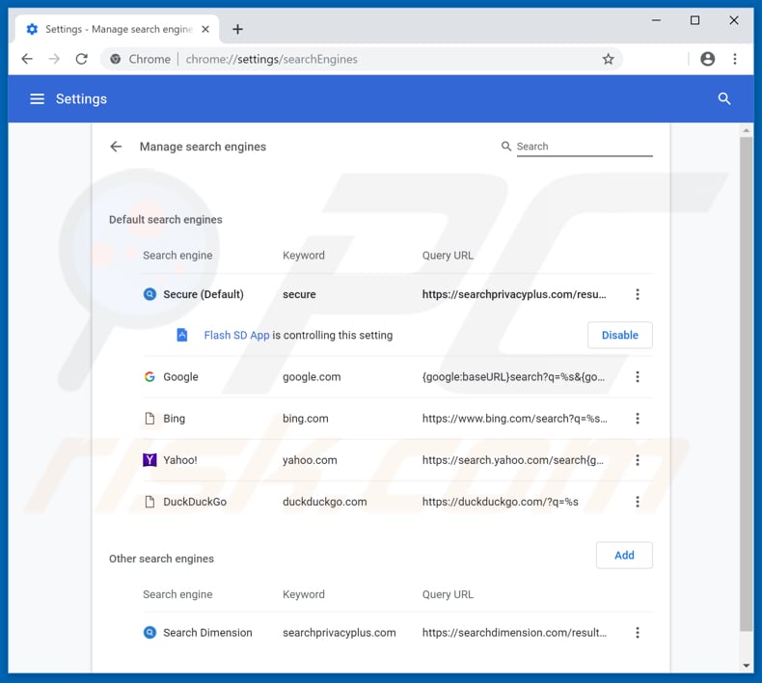Maximize the Chrome window
Viewport: 762px width, 683px height.
(694, 20)
